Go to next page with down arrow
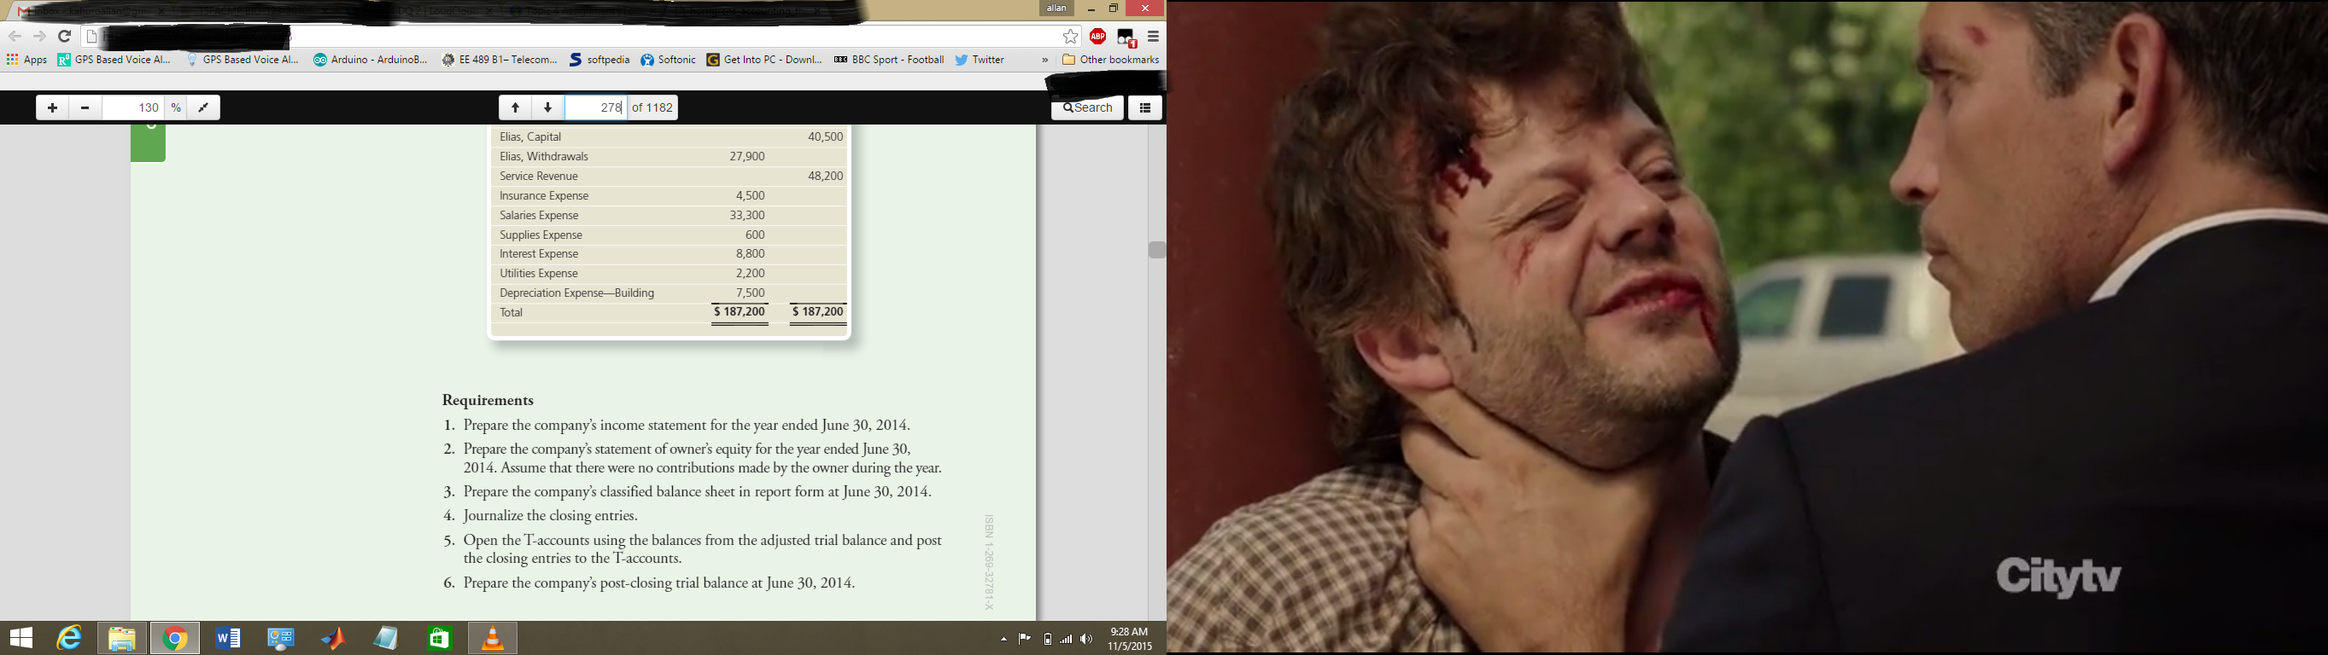The width and height of the screenshot is (2328, 655). [x=547, y=108]
